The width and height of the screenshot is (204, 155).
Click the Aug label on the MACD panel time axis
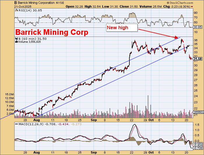pyautogui.click(x=36, y=153)
